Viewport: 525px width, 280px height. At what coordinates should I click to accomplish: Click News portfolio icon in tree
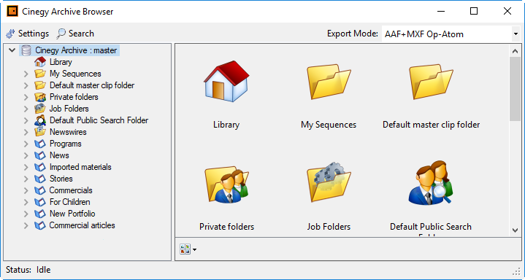[40, 155]
